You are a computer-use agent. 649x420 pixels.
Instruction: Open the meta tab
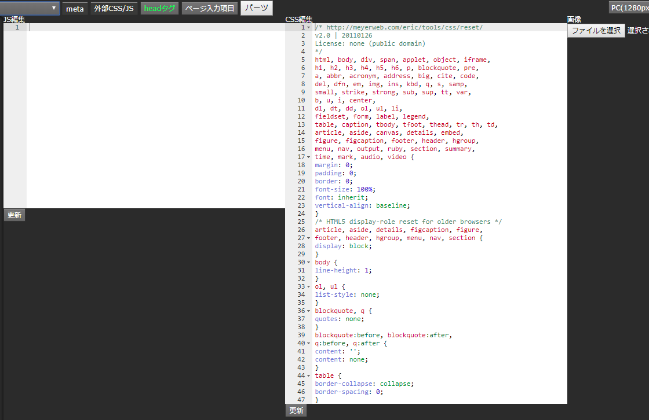(75, 9)
